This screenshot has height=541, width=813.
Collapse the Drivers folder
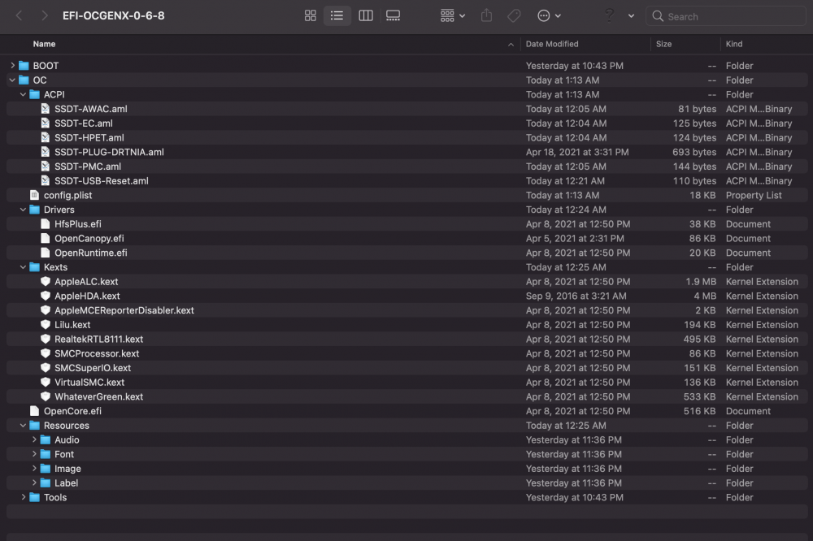(x=23, y=210)
